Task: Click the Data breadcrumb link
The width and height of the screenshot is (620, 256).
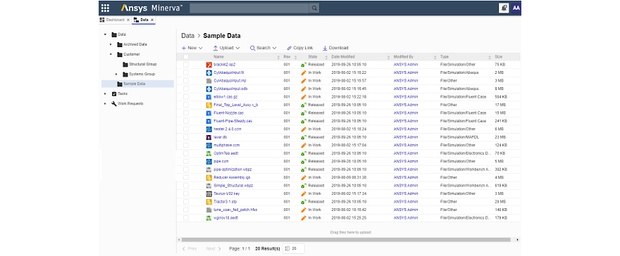Action: pyautogui.click(x=188, y=35)
